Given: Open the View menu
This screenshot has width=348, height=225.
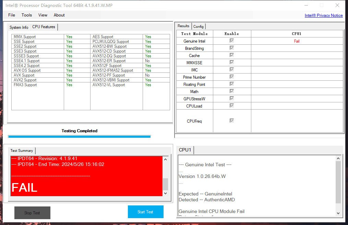Looking at the screenshot, I should tap(43, 15).
